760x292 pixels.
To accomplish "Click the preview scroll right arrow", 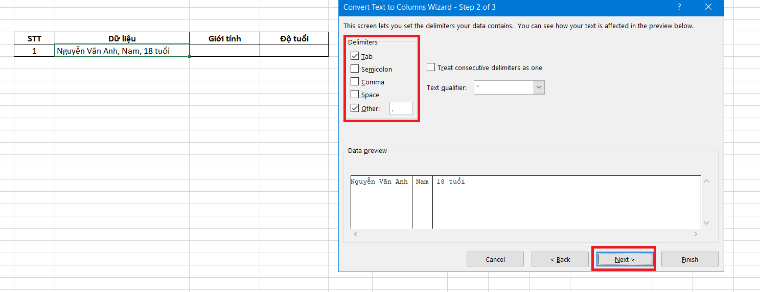I will [x=696, y=234].
